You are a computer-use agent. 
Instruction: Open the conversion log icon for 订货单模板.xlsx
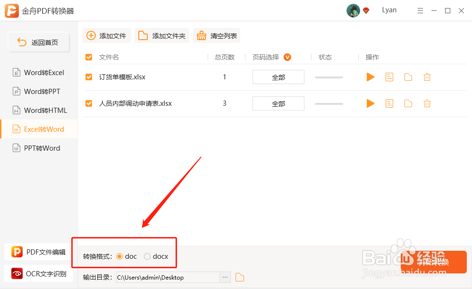tap(389, 77)
